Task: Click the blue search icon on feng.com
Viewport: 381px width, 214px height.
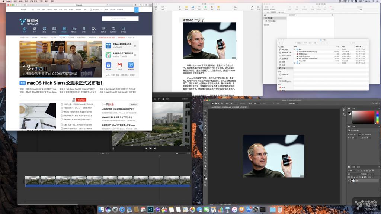Action: coord(136,10)
